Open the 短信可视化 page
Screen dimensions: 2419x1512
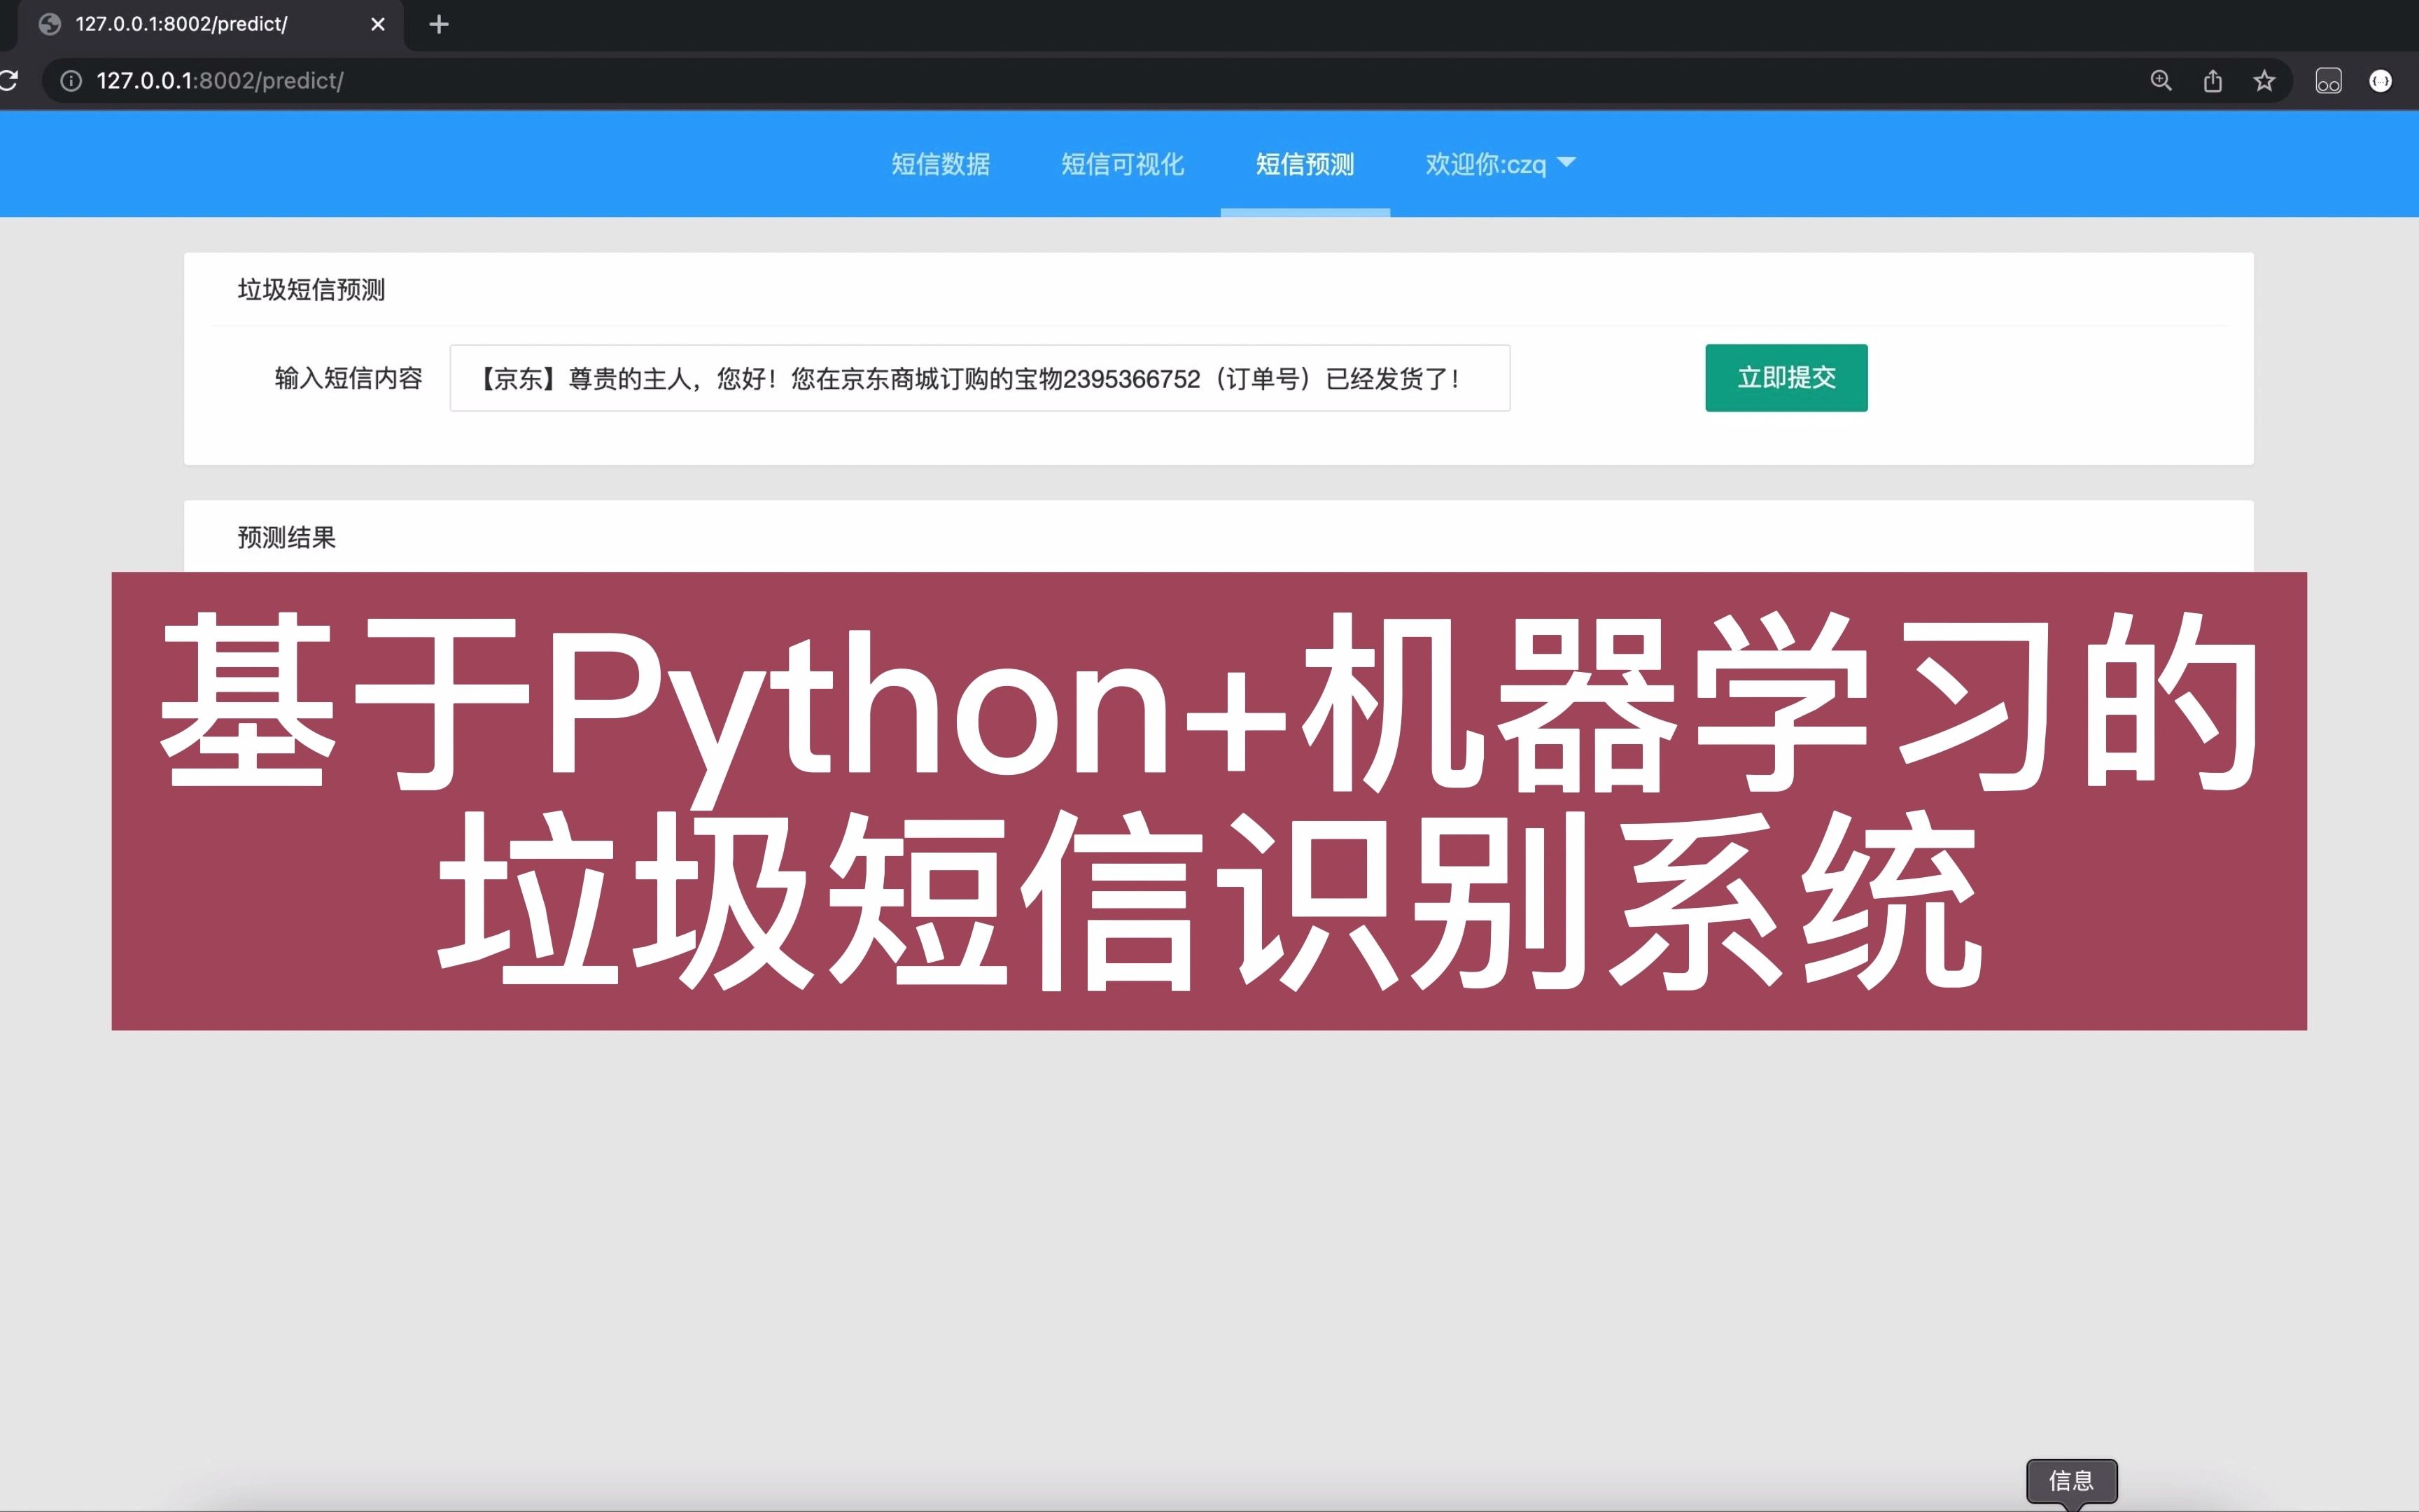(1123, 164)
